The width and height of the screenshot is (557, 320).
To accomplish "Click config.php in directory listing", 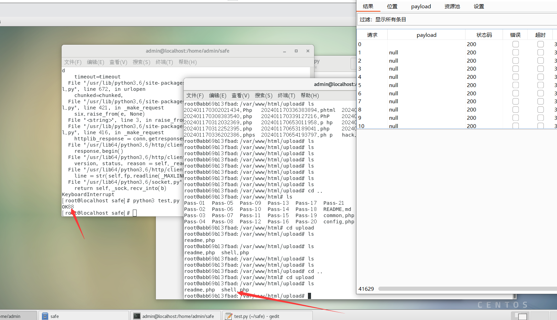I will 339,222.
